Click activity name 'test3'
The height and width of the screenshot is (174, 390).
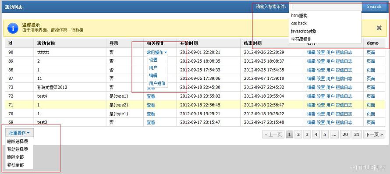pyautogui.click(x=42, y=122)
